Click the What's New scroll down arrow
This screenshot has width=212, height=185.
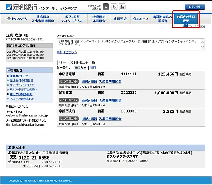(x=202, y=47)
